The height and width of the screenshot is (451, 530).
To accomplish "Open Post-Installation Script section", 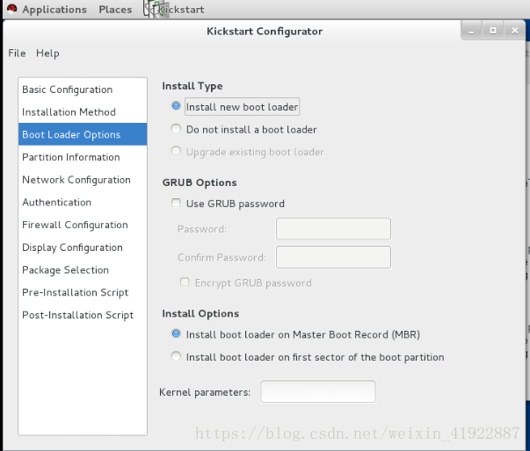I will pyautogui.click(x=83, y=315).
